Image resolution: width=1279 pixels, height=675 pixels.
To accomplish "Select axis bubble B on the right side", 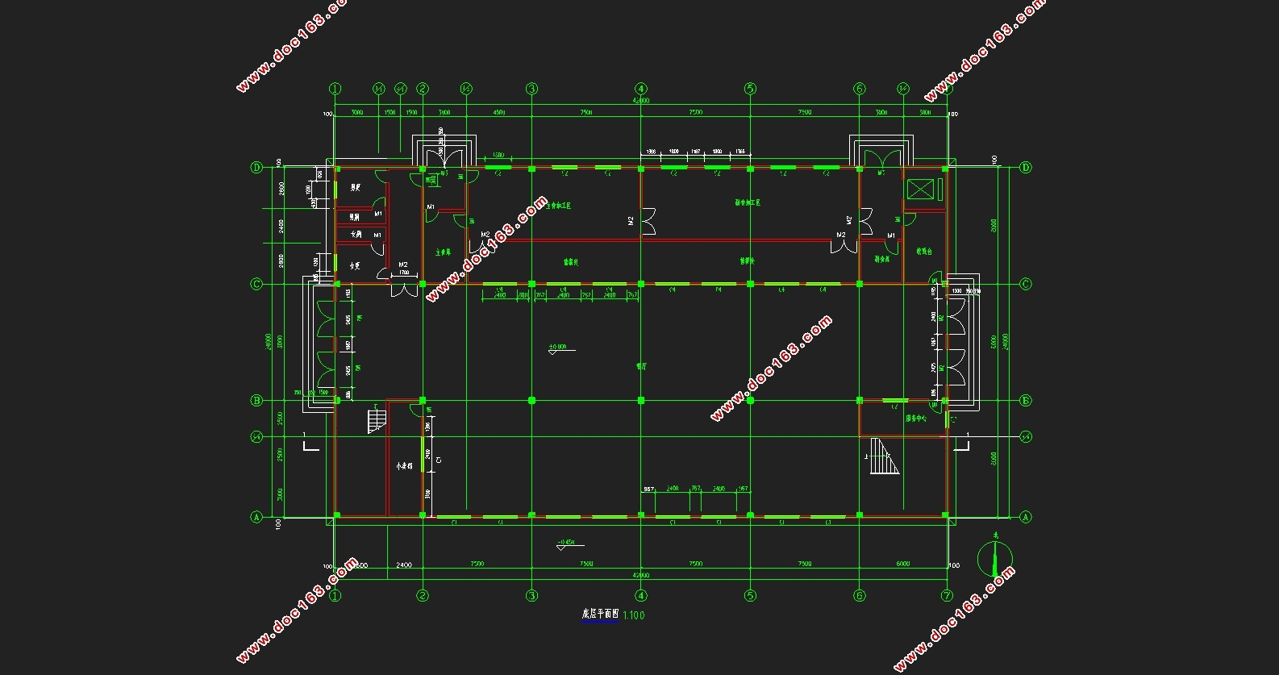I will point(1026,400).
